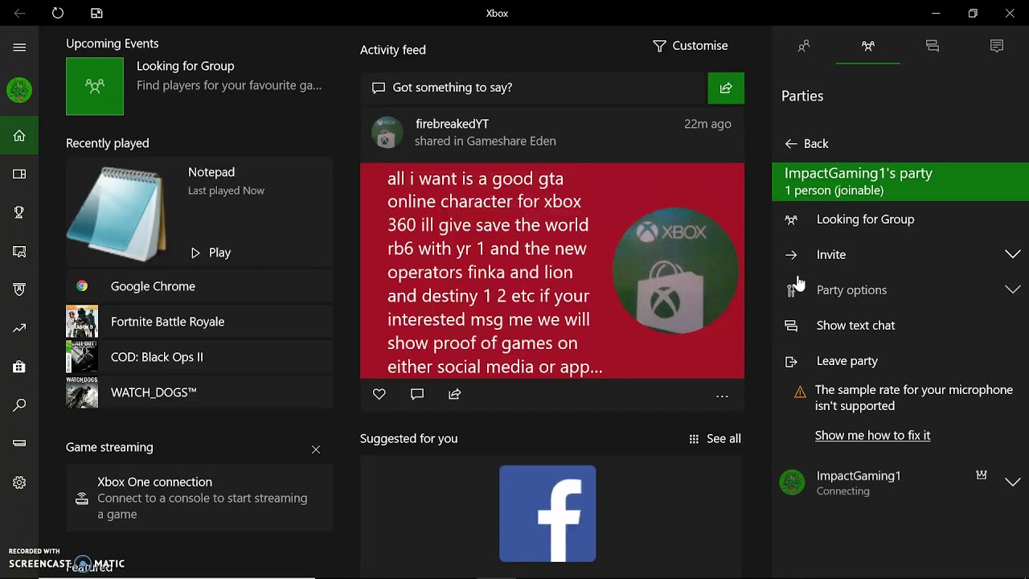Close the Game streaming section
This screenshot has width=1029, height=579.
[316, 450]
